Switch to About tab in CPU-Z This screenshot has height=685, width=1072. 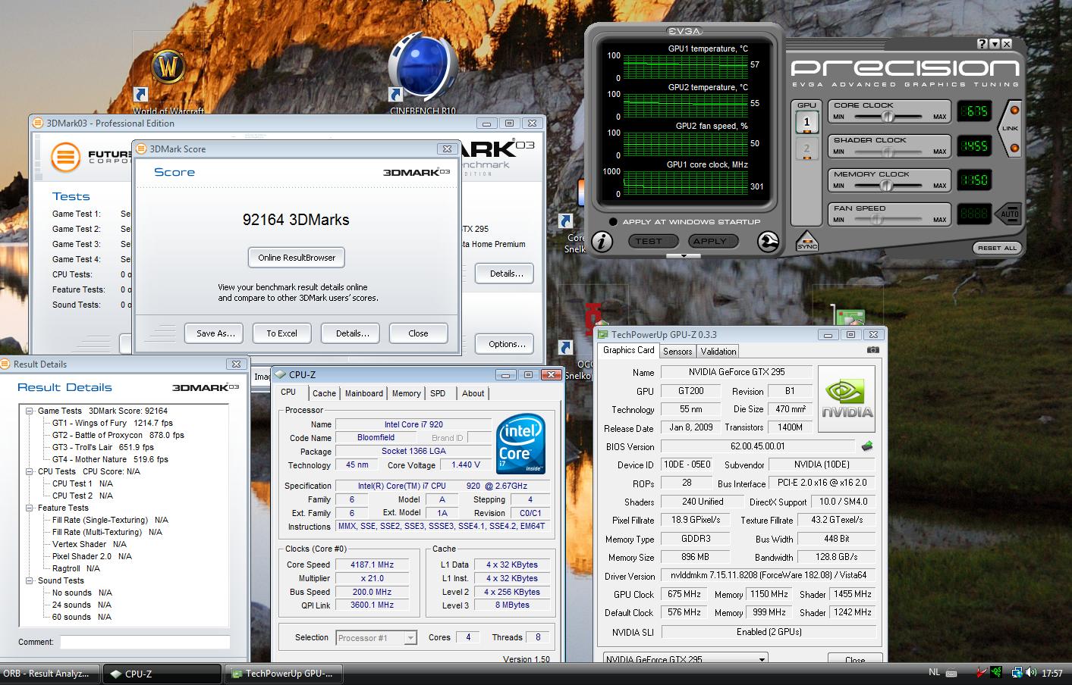click(473, 393)
